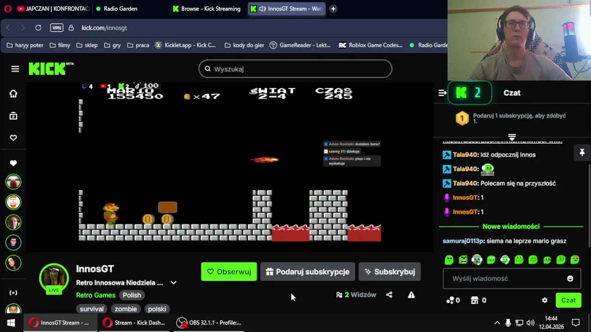Image resolution: width=591 pixels, height=332 pixels.
Task: Click the Wyszukaj search field
Action: [x=295, y=69]
